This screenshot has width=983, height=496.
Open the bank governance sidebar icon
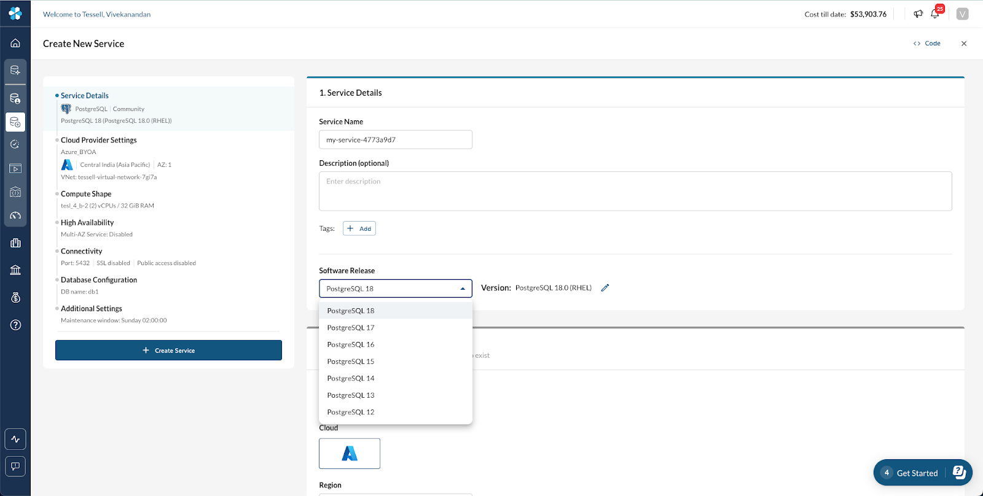[15, 270]
